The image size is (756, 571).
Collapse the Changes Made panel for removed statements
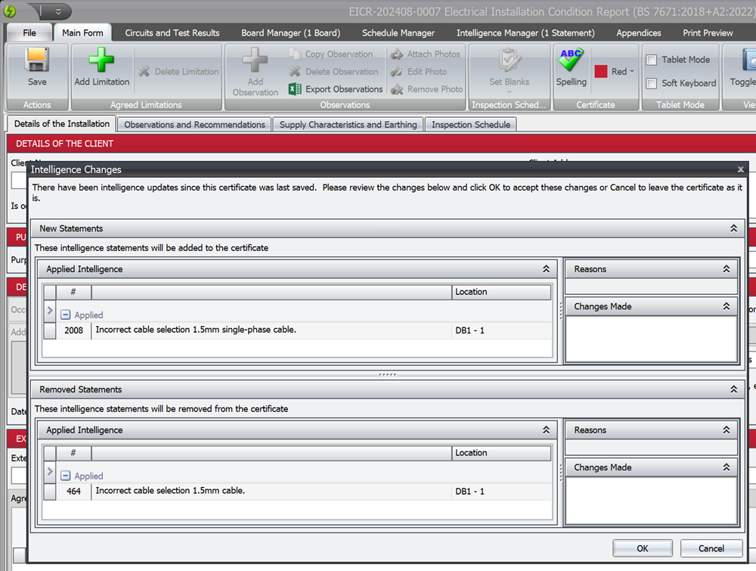tap(726, 467)
